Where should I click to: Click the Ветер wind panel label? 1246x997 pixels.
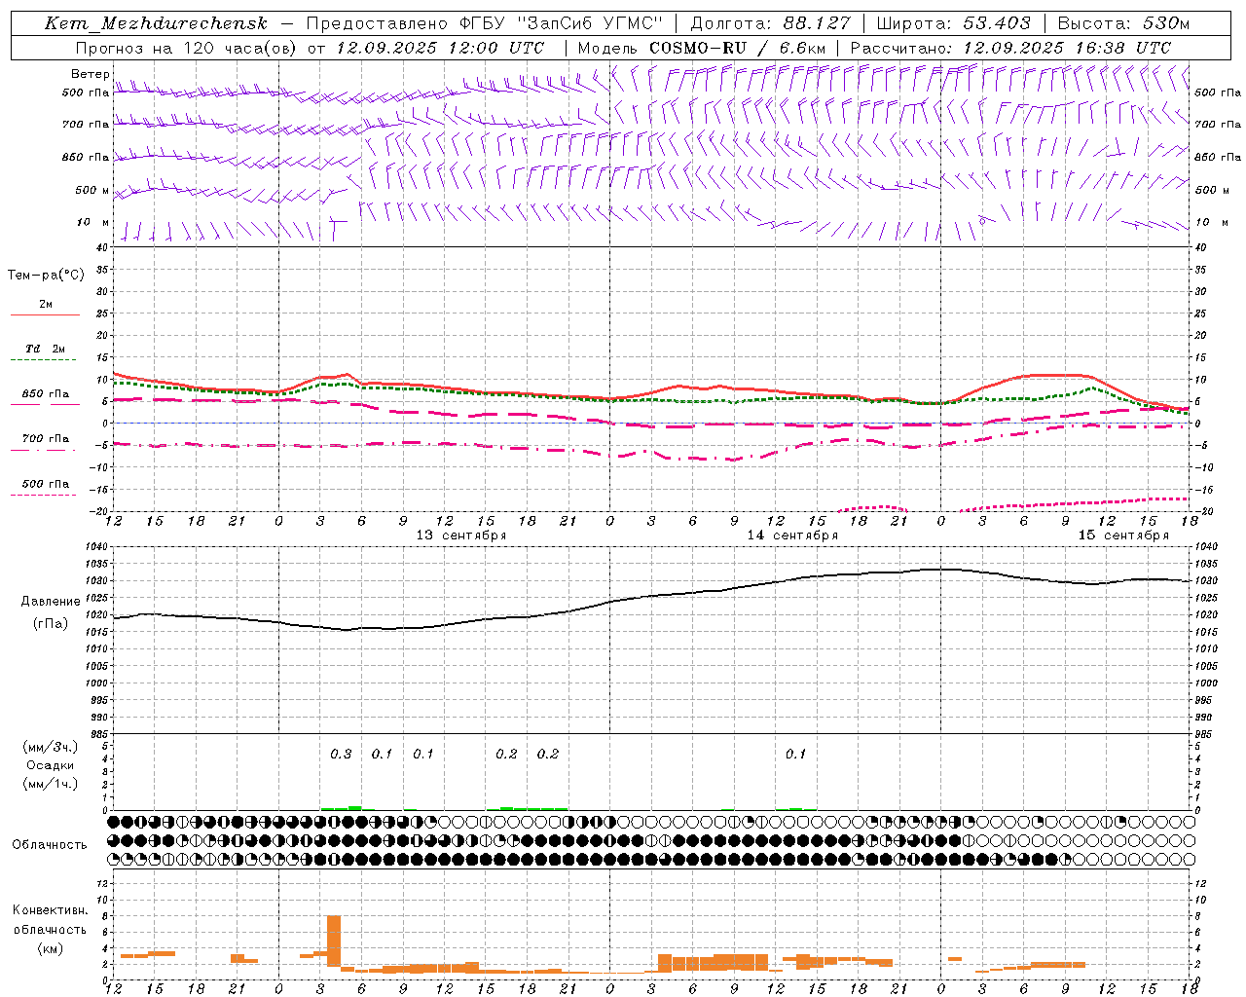click(91, 74)
